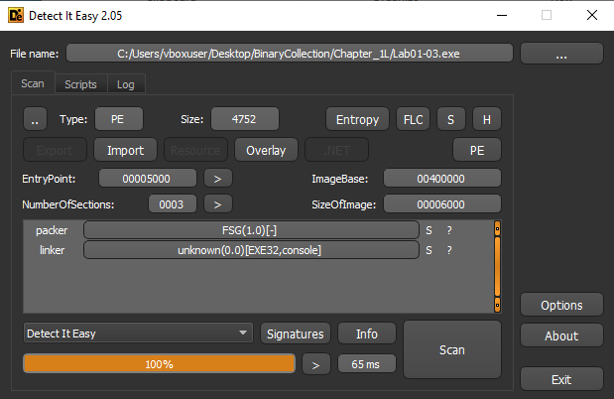Click the arrow next to progress bar

tap(316, 364)
